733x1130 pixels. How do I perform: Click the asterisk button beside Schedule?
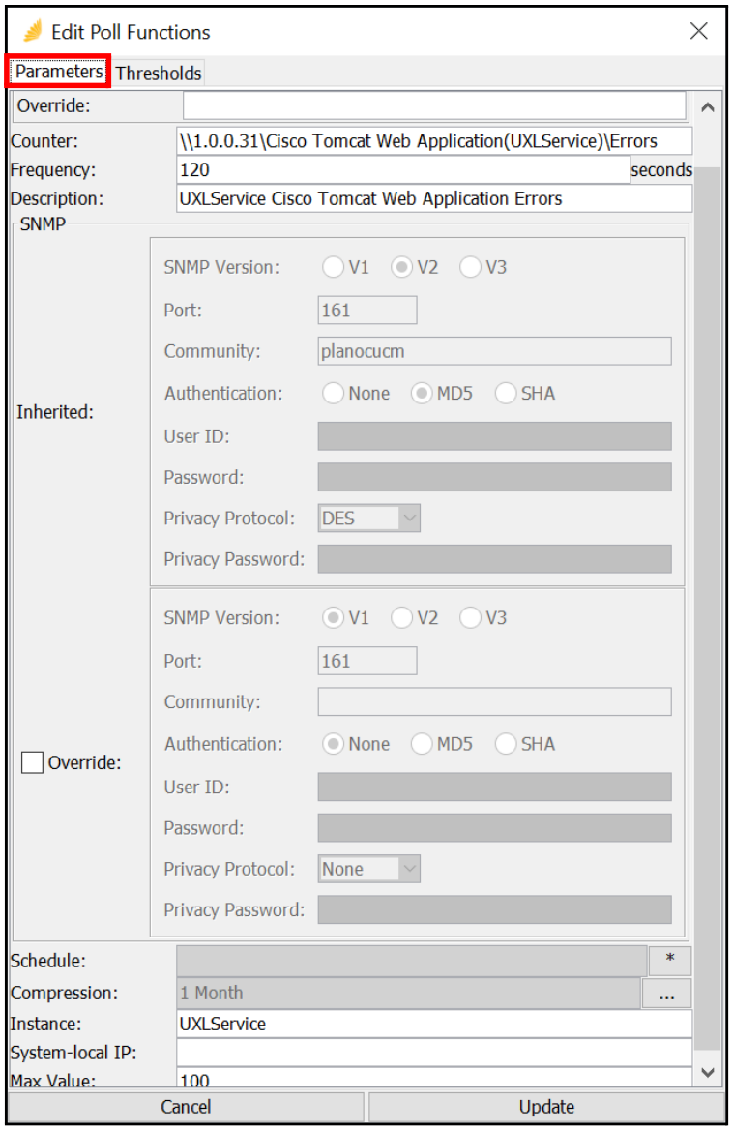click(669, 961)
